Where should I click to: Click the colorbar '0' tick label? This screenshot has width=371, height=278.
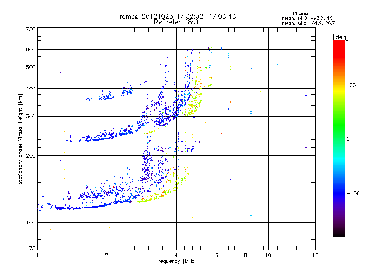tap(348, 139)
